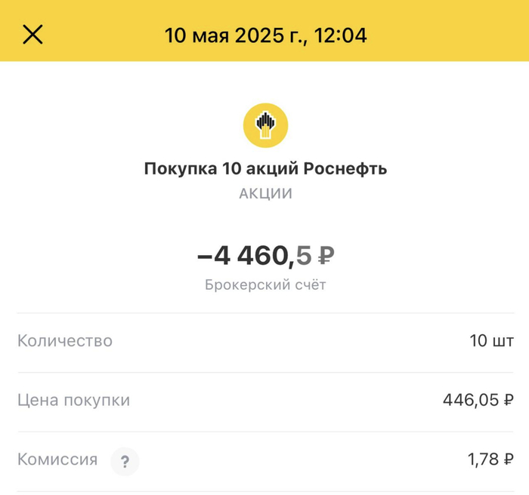The image size is (529, 495).
Task: Close the transaction details screen
Action: pyautogui.click(x=32, y=35)
